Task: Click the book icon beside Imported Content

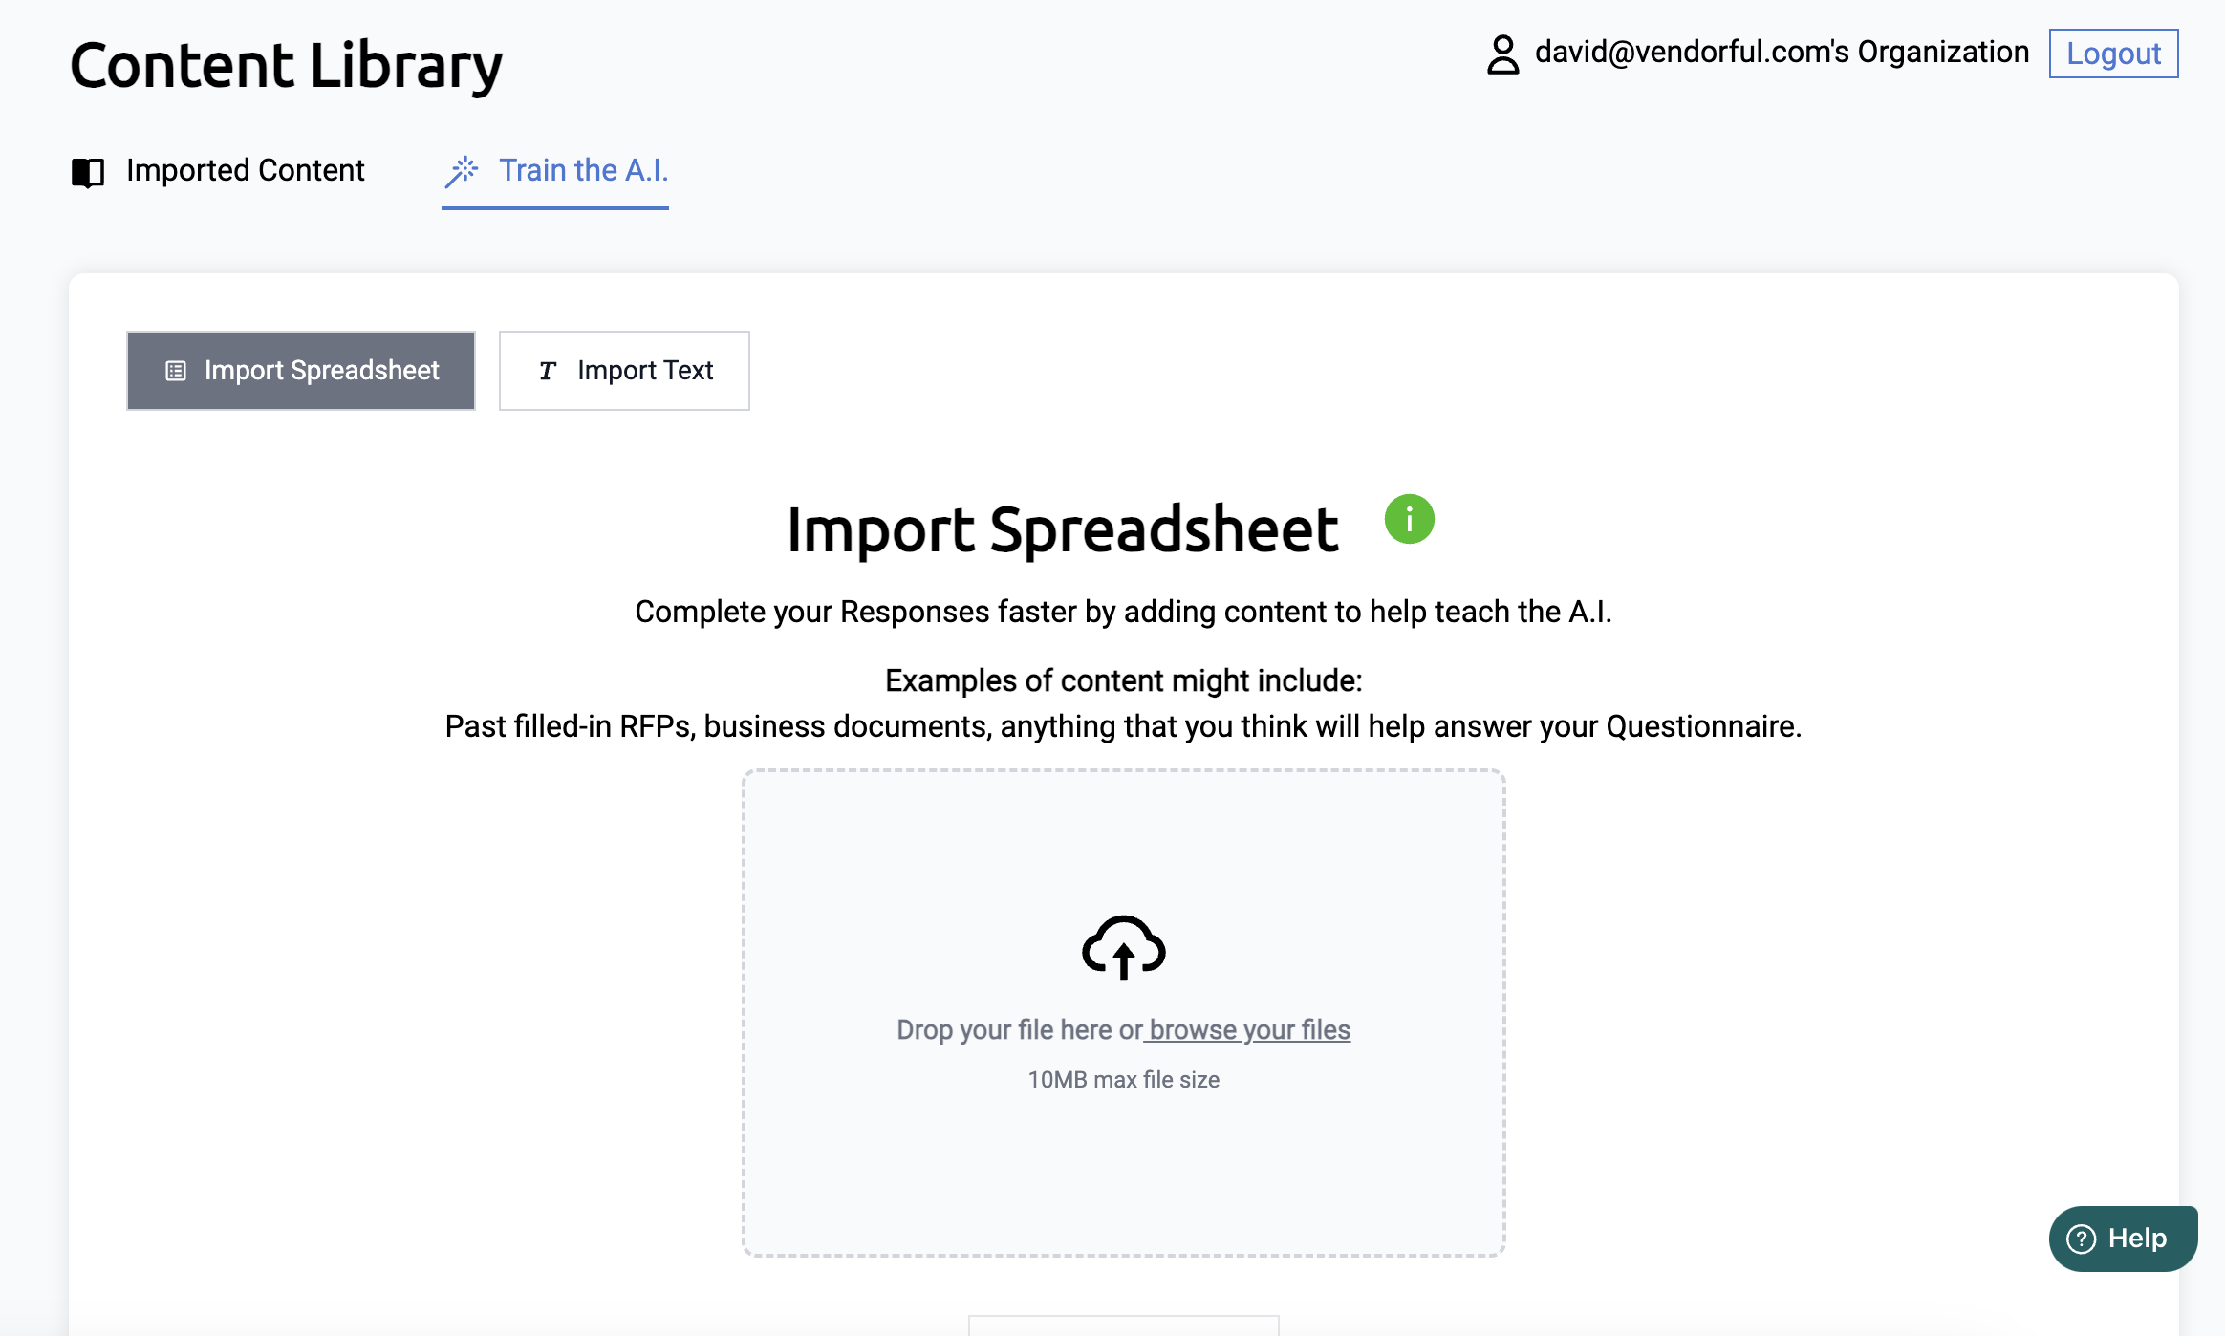Action: 88,172
